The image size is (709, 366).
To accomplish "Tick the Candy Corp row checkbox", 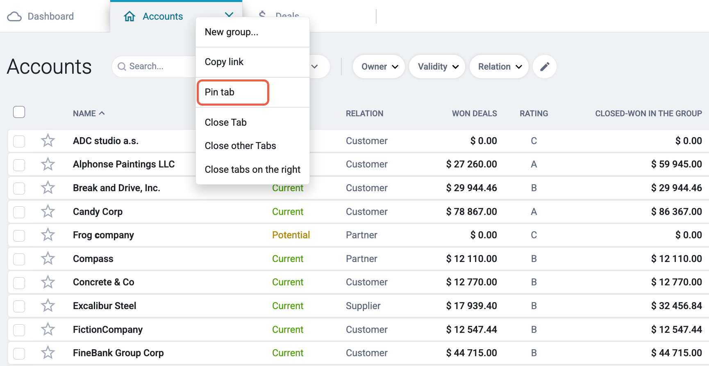I will tap(19, 212).
